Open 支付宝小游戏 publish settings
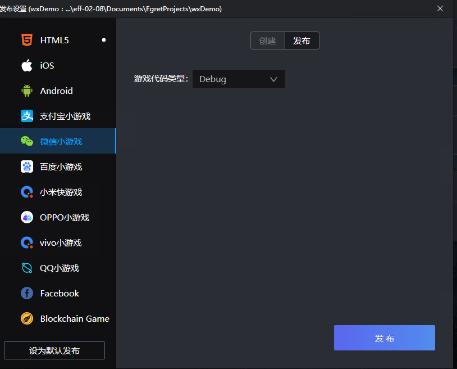The height and width of the screenshot is (369, 457). tap(27, 116)
